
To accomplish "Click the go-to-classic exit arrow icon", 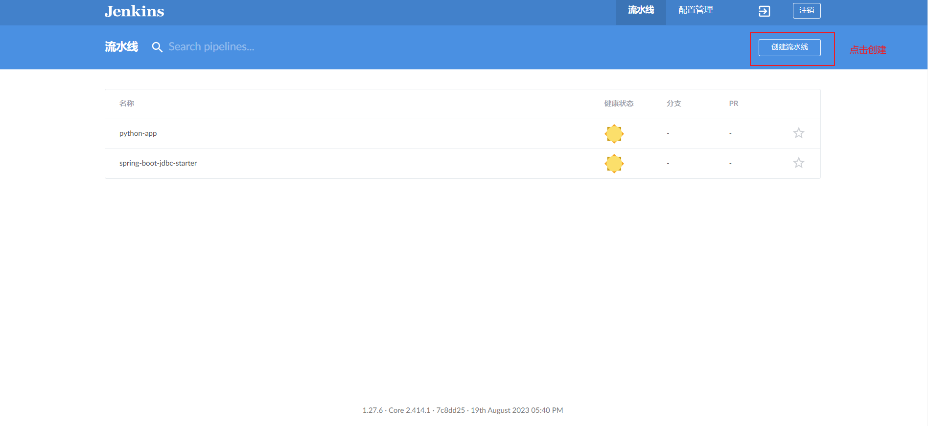I will pos(764,11).
